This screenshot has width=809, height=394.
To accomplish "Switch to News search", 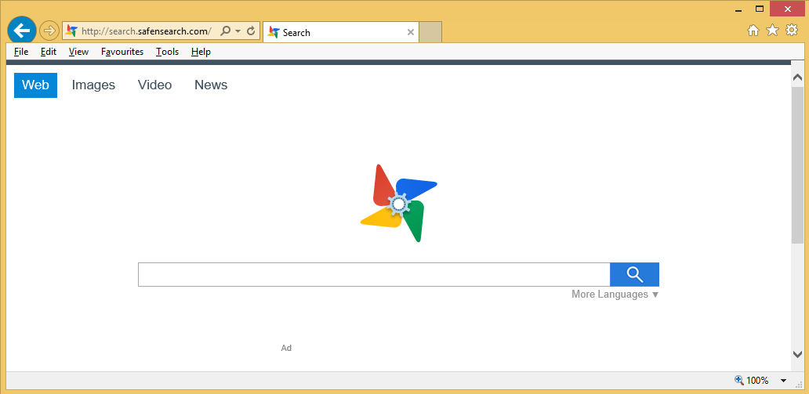I will [x=211, y=85].
